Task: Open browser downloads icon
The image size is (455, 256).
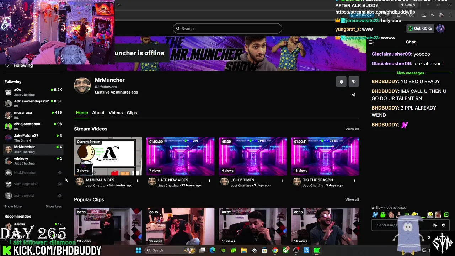Action: tap(424, 15)
